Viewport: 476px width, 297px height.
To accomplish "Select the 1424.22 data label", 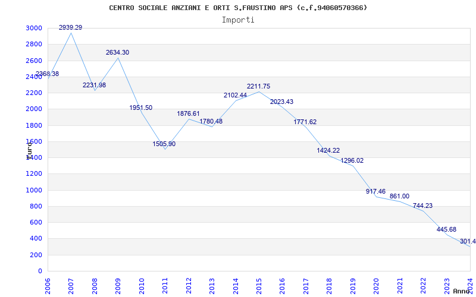I will point(328,150).
